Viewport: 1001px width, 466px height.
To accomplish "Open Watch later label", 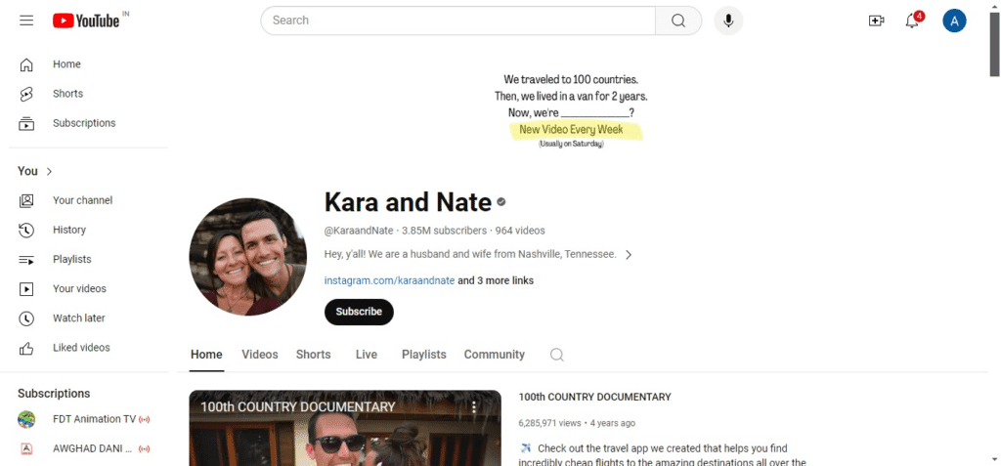I will 79,318.
